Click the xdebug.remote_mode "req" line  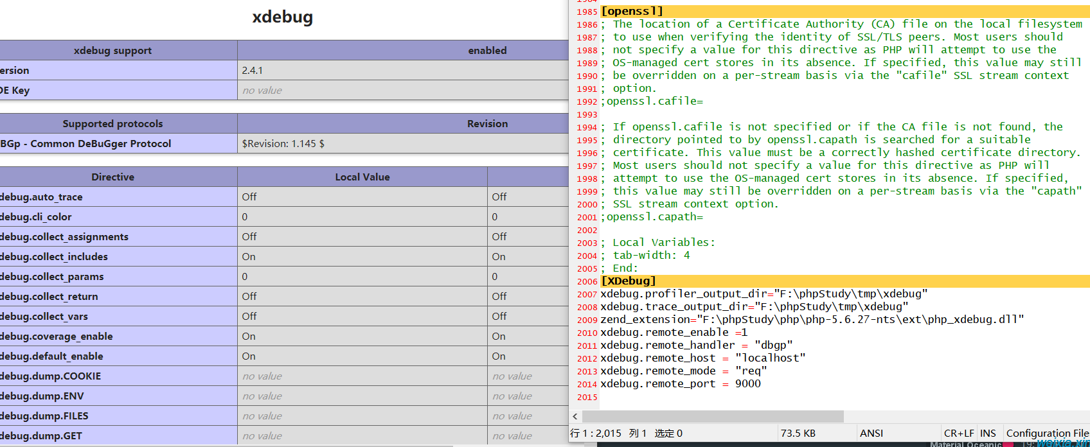pos(684,371)
